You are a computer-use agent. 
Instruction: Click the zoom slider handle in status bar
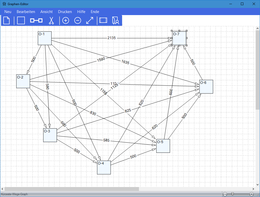click(x=232, y=194)
